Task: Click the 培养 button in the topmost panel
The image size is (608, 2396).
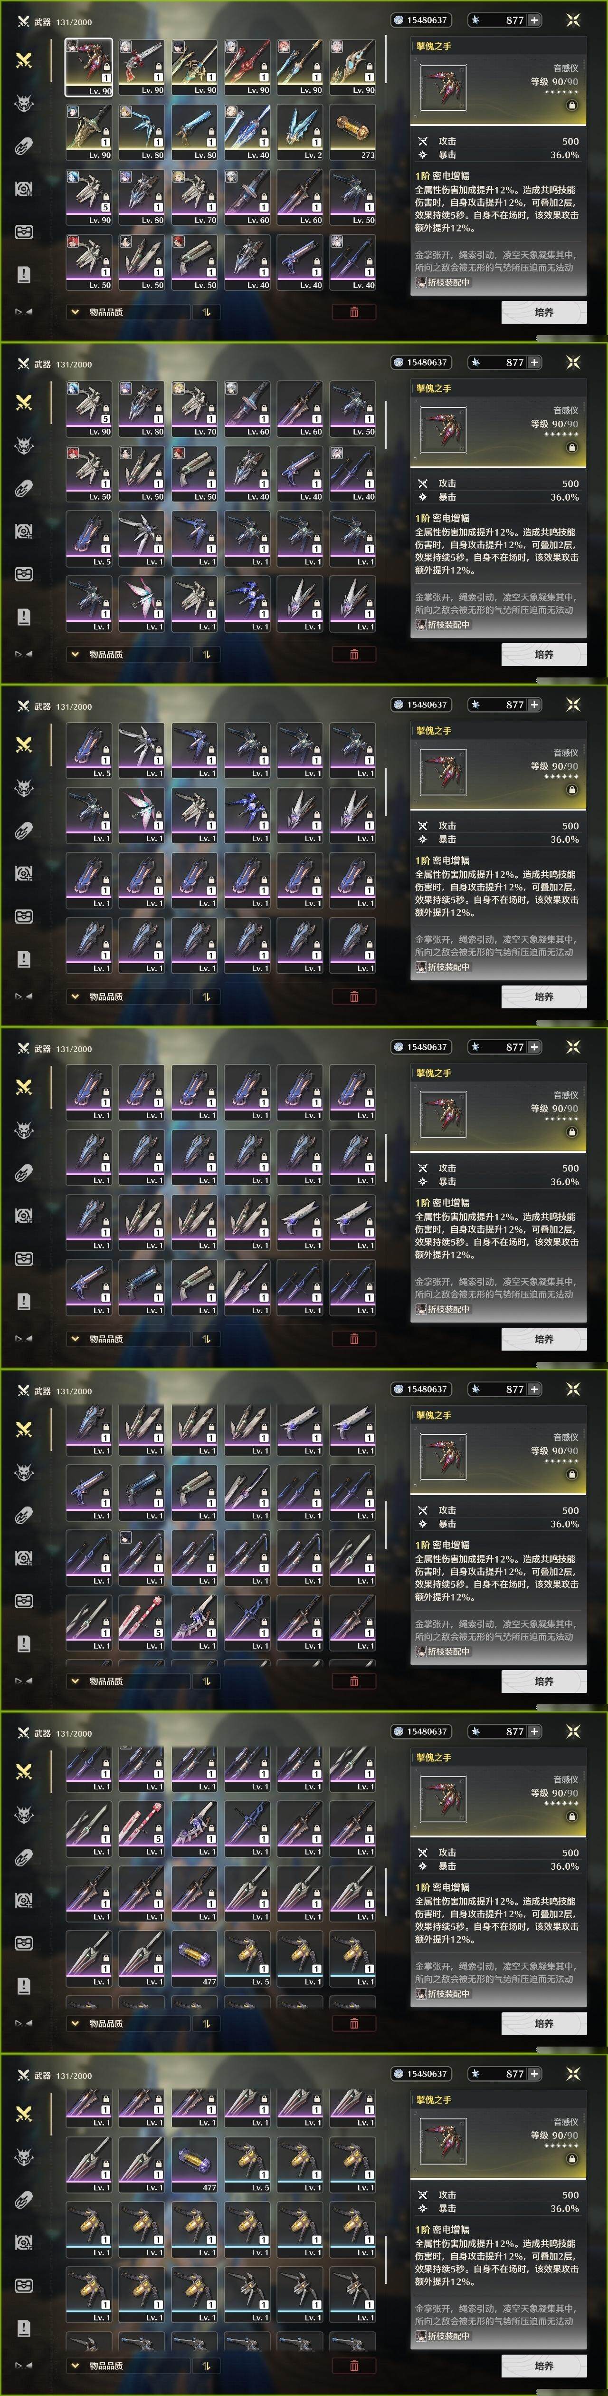Action: (x=544, y=312)
